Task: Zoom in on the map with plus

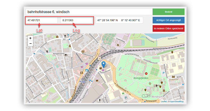Action: (x=30, y=38)
